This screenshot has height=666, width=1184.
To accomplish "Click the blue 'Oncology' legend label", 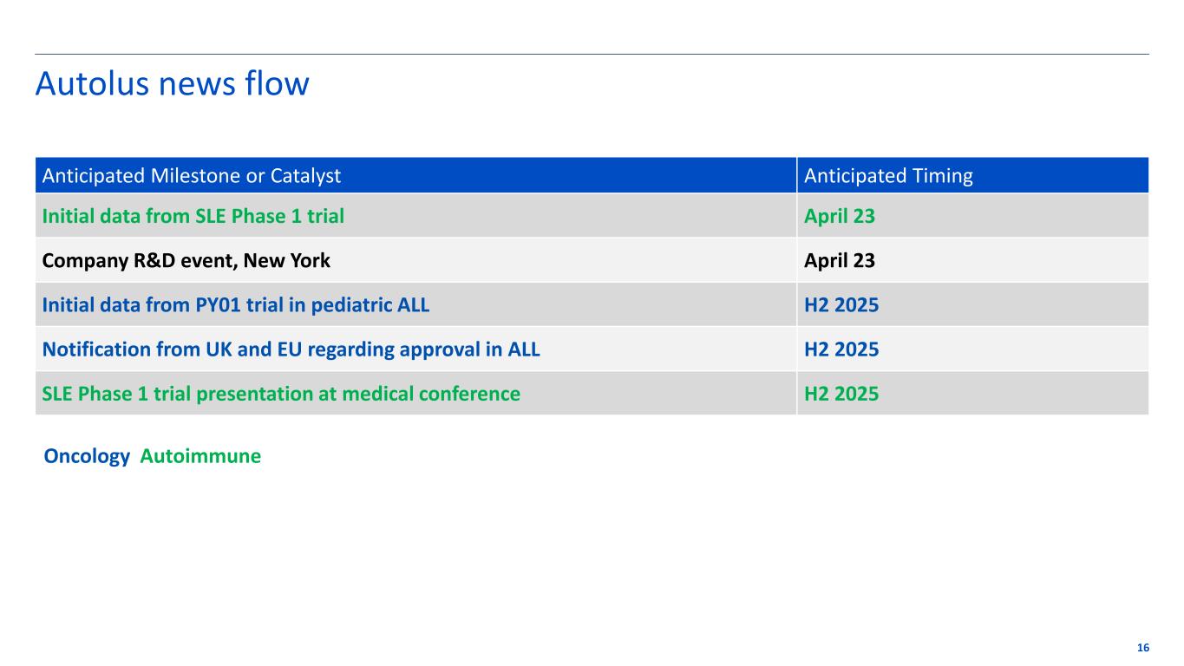I will 87,456.
